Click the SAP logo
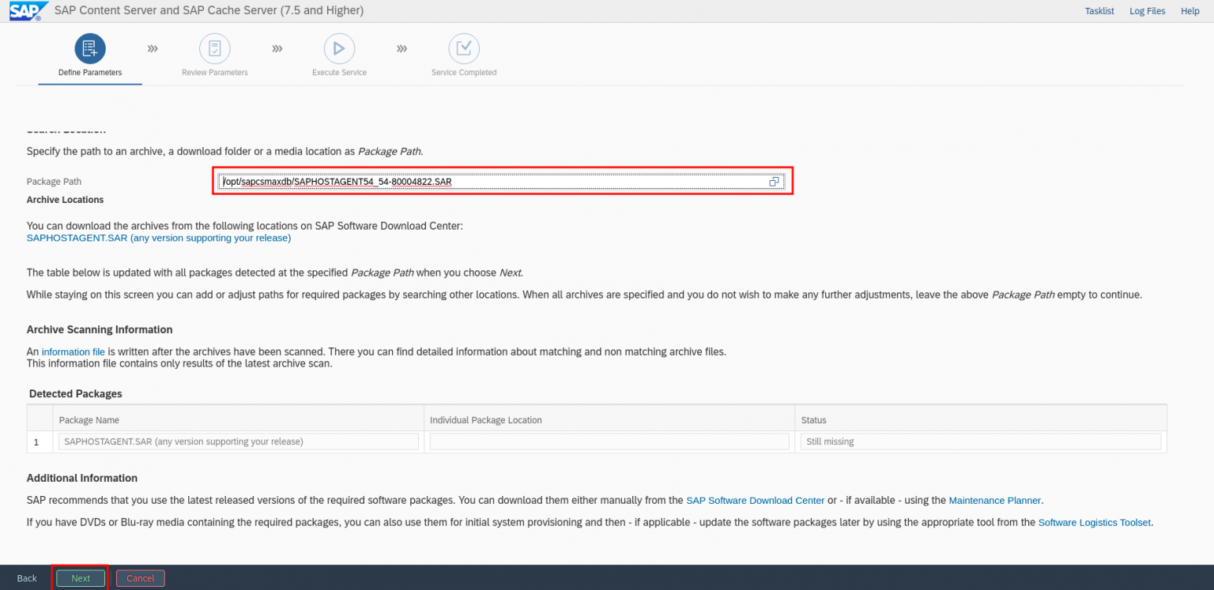Screen dimensions: 1214x590 [x=25, y=11]
